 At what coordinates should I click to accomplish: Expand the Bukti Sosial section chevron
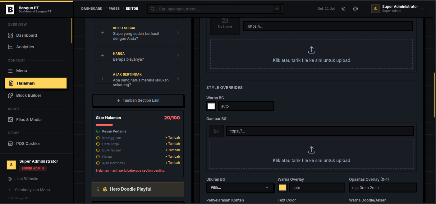coord(178,32)
